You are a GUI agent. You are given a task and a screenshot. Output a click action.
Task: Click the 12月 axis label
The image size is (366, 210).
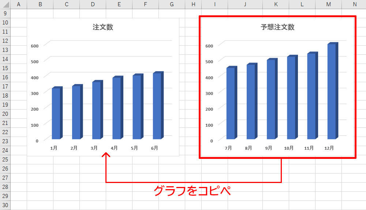[329, 148]
